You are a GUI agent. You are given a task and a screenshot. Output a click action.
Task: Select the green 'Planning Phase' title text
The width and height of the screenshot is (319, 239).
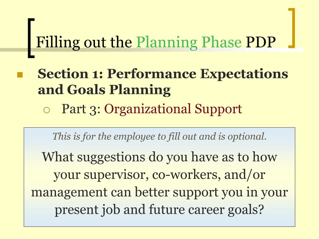189,42
